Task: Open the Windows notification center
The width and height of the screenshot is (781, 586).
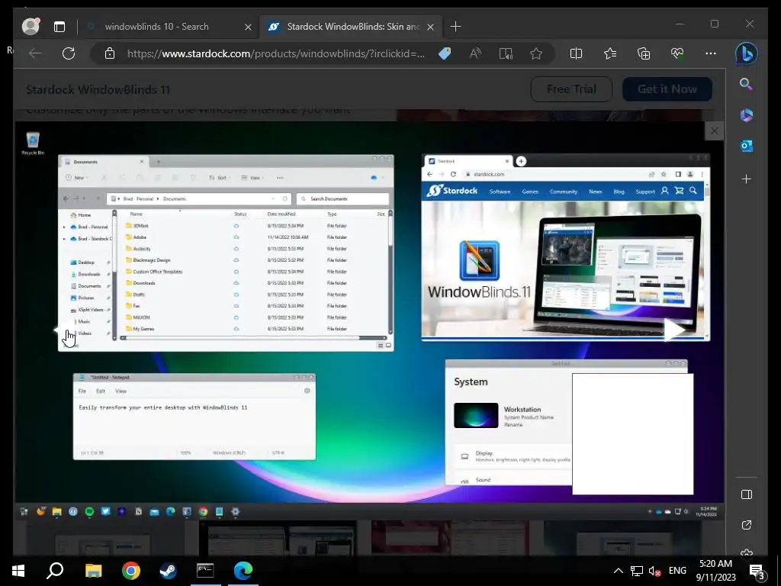Action: click(x=757, y=572)
